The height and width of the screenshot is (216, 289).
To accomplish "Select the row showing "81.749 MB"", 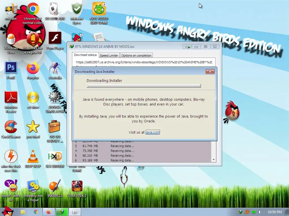I will pyautogui.click(x=142, y=146).
